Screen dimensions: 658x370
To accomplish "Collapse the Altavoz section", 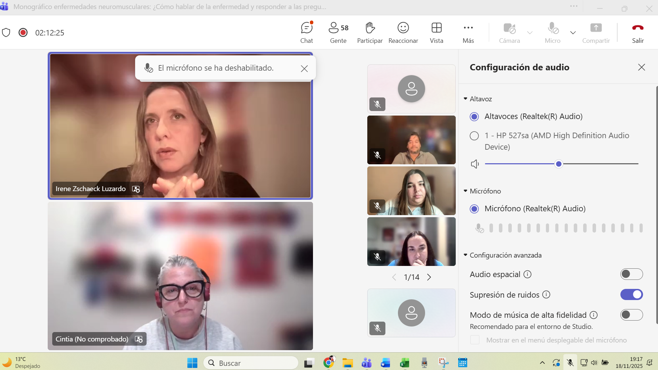I will point(478,99).
